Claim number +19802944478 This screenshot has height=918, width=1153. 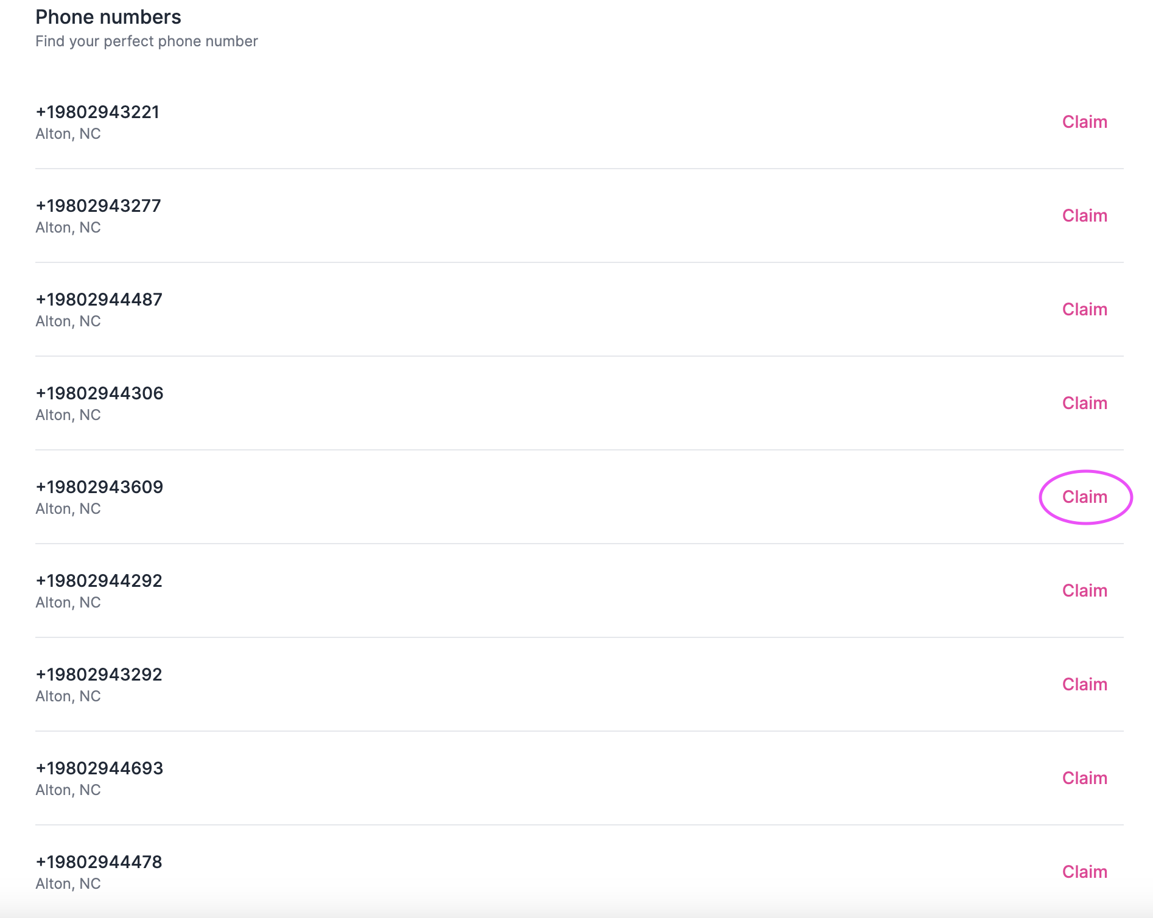[x=1084, y=872]
